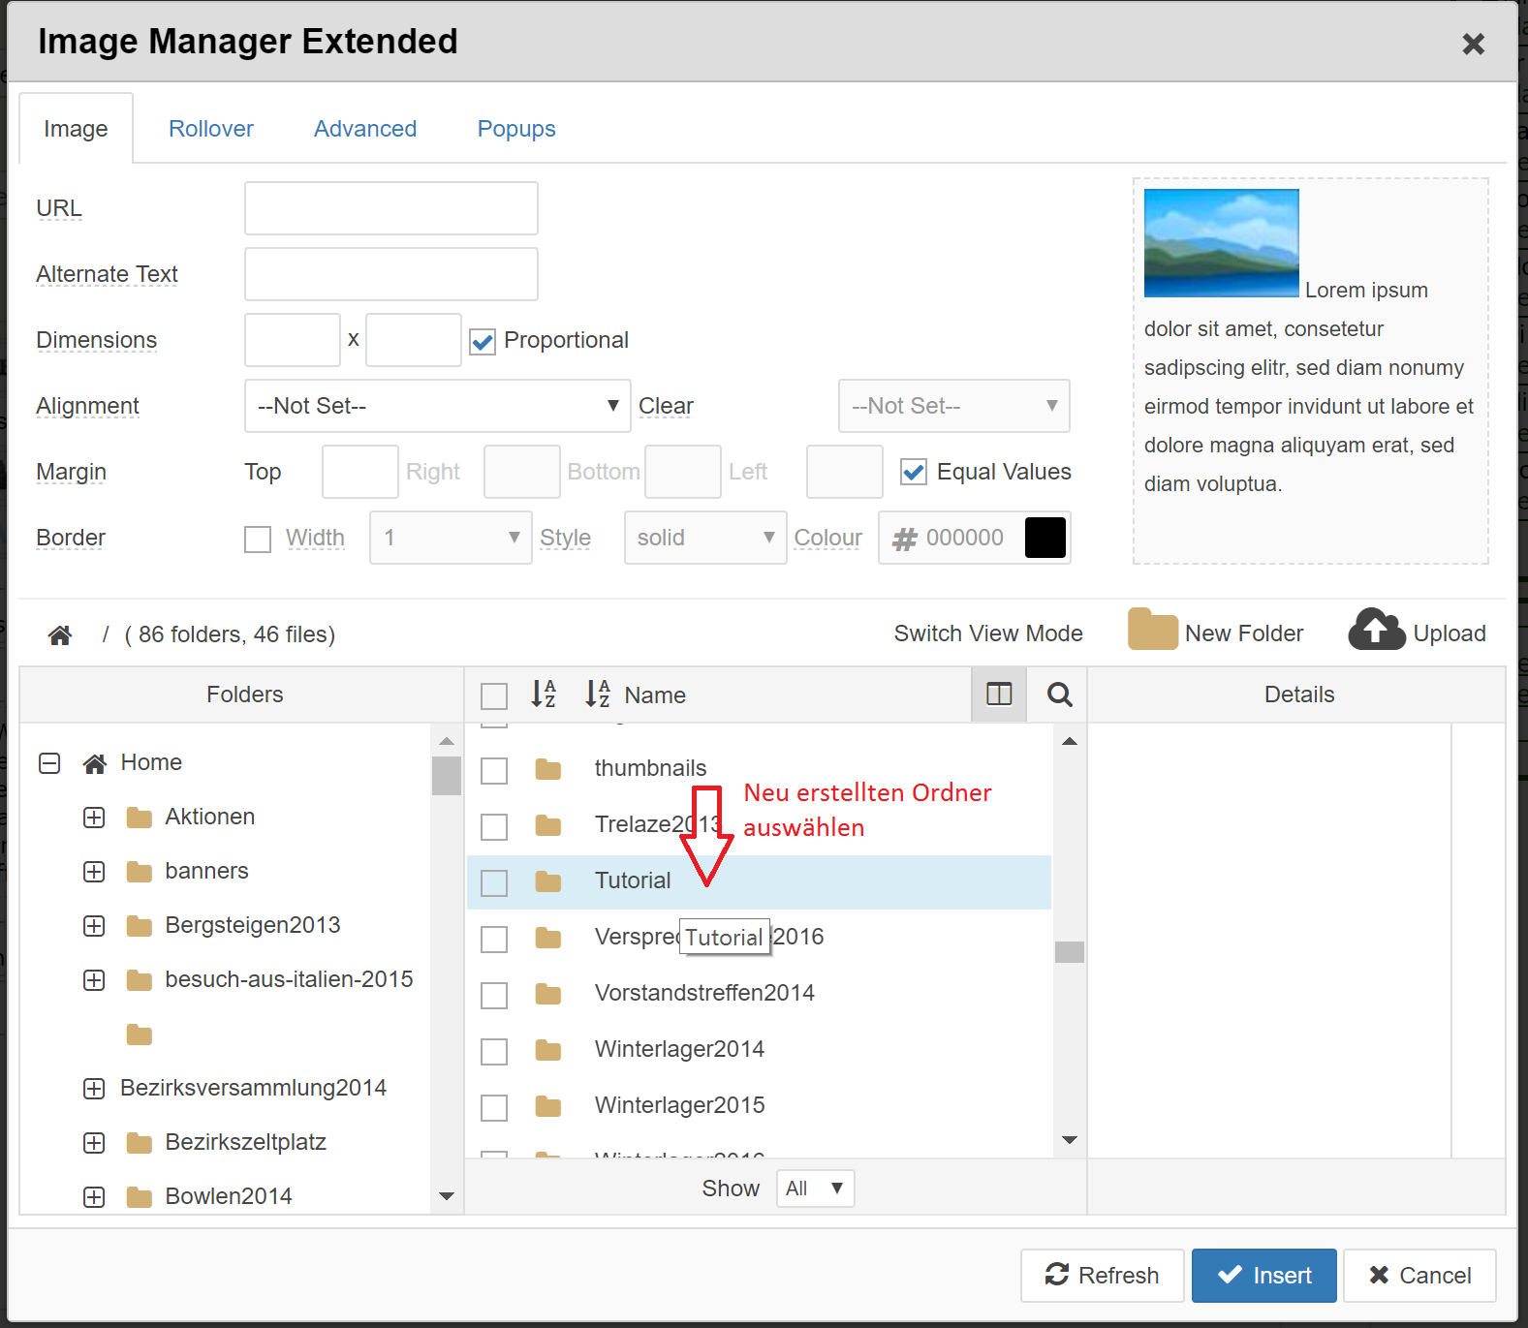Click the first A-Z sort icon
The width and height of the screenshot is (1528, 1328).
click(x=544, y=695)
